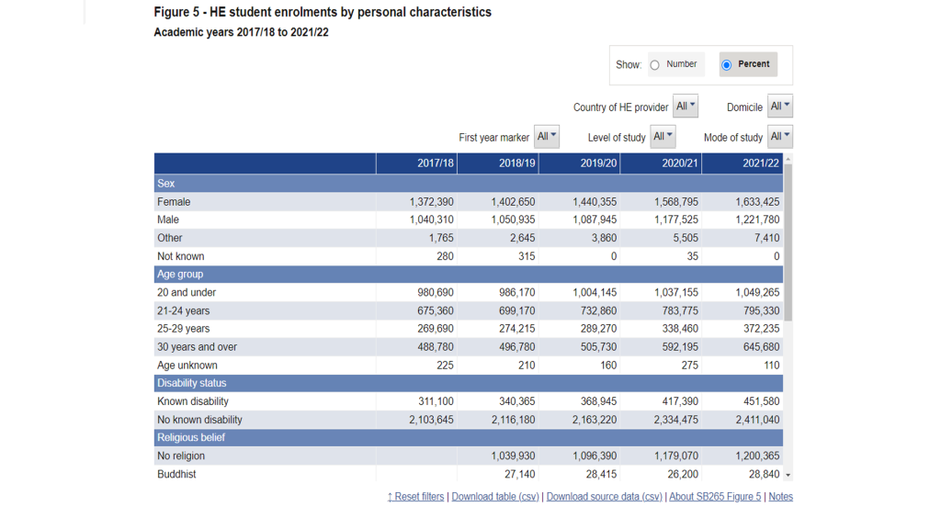Open the Notes link
Screen dimensions: 941x529
[780, 497]
